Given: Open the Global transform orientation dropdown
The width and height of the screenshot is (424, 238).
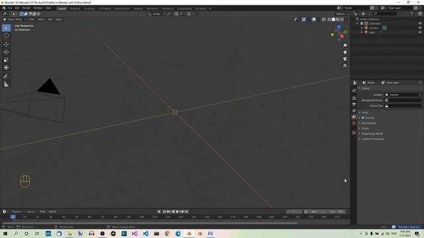Looking at the screenshot, I should 156,14.
